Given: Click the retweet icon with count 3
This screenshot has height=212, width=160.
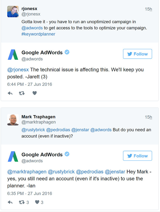Looking at the screenshot, I should pyautogui.click(x=22, y=202).
